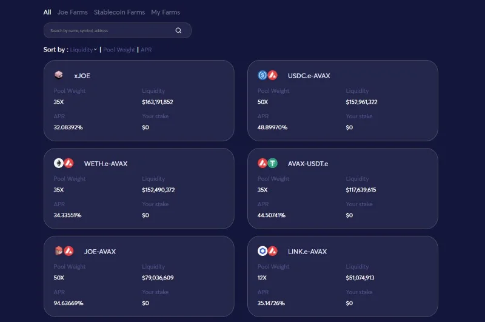Select LINK.e-AVAX pool weight 12X
This screenshot has height=322, width=485.
[262, 278]
